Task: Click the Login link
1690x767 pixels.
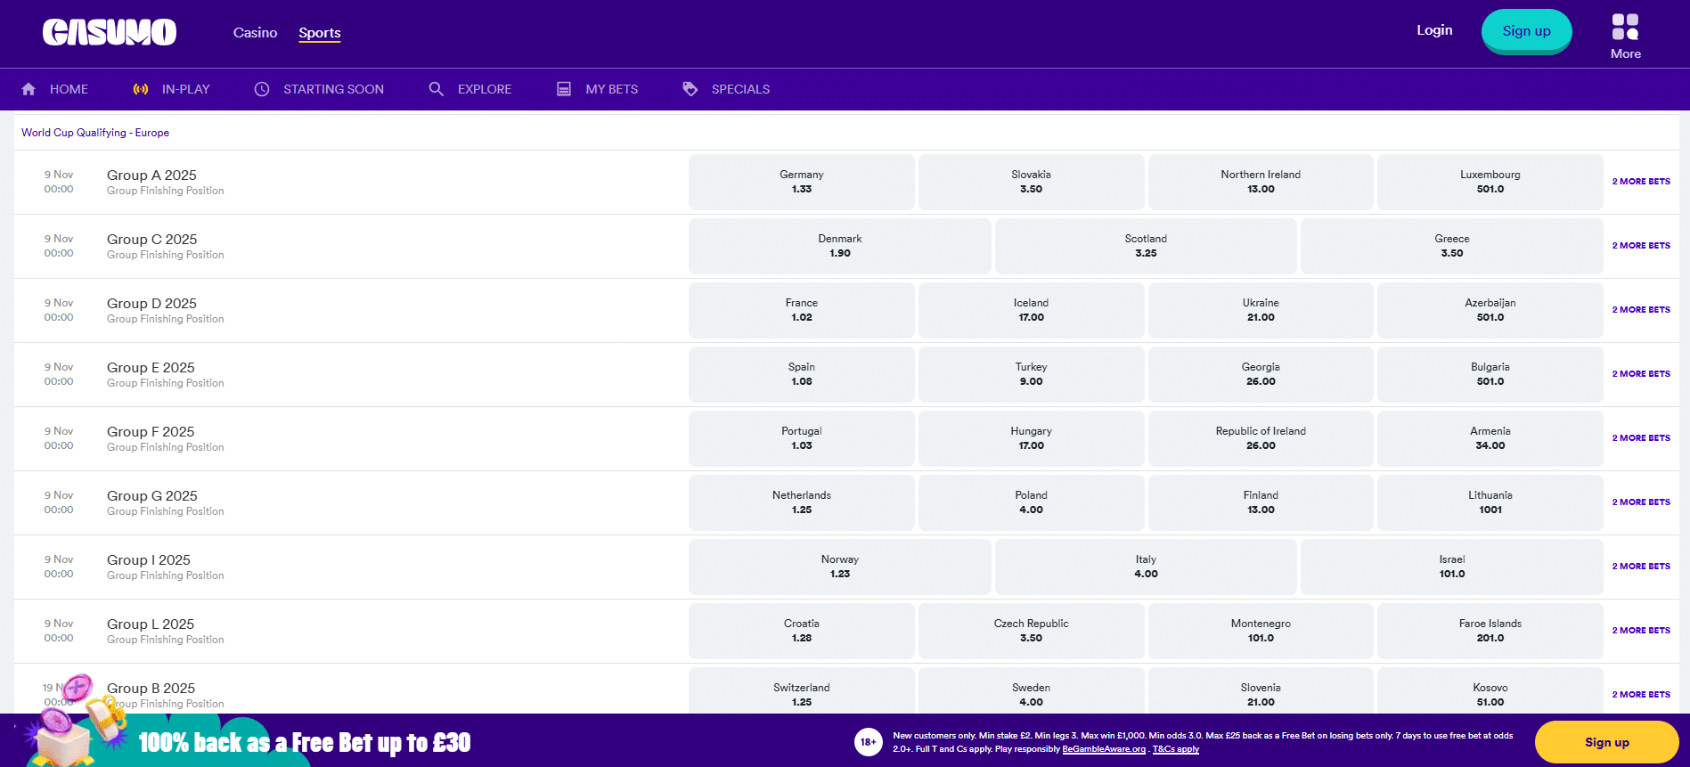Action: coord(1434,30)
